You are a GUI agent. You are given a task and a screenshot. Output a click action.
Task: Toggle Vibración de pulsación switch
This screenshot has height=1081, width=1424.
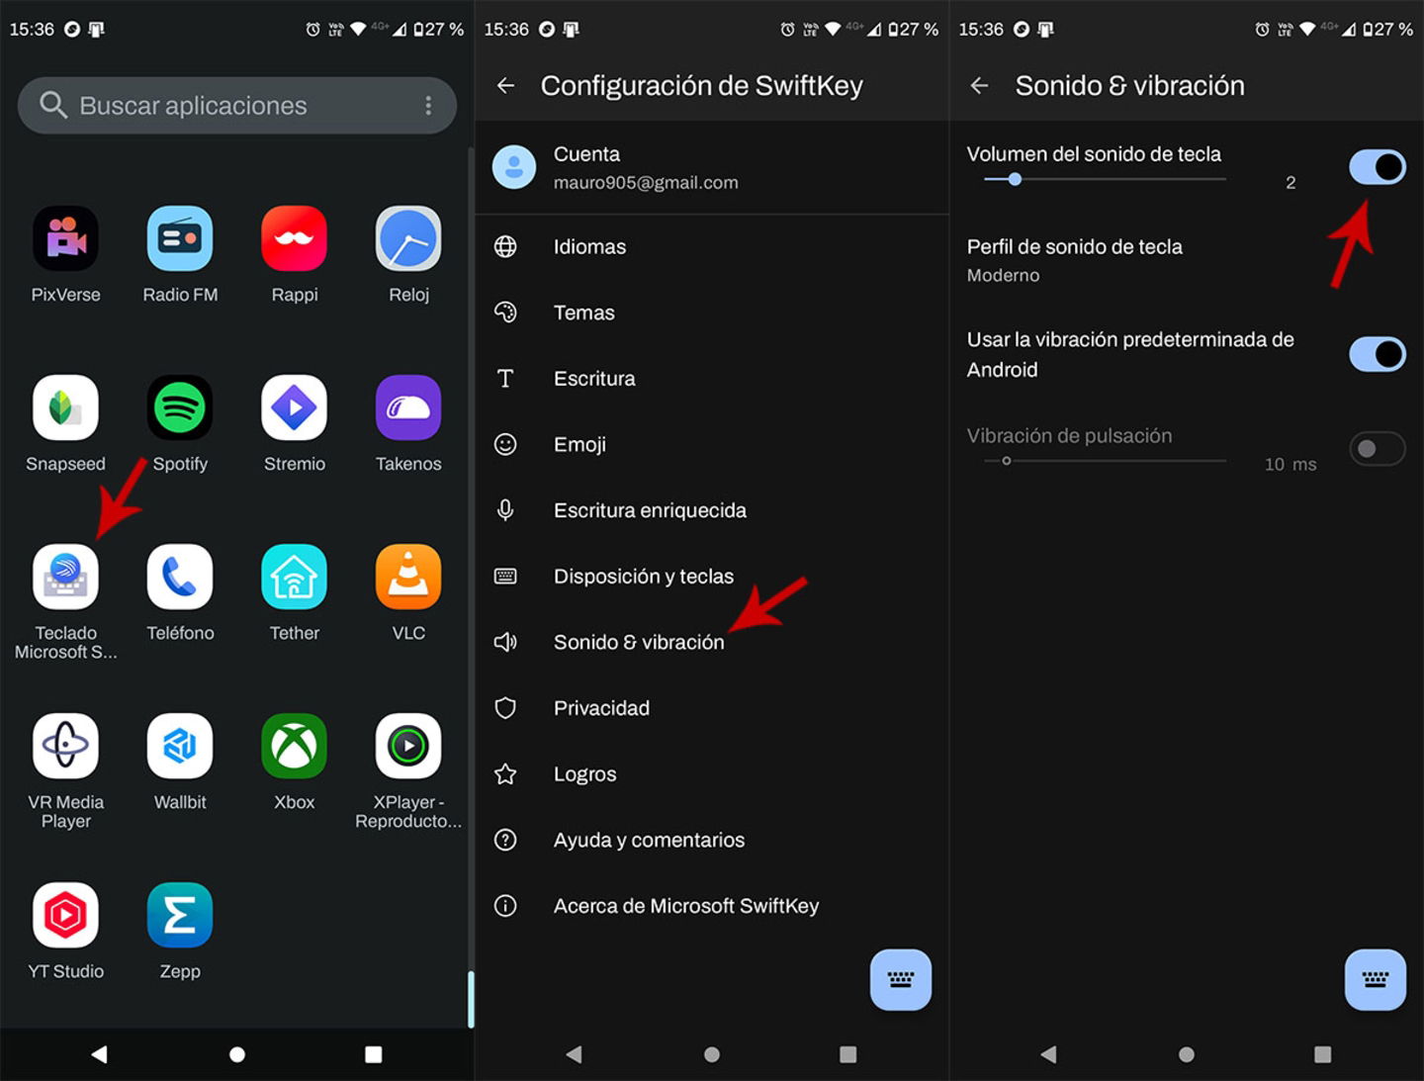1377,449
